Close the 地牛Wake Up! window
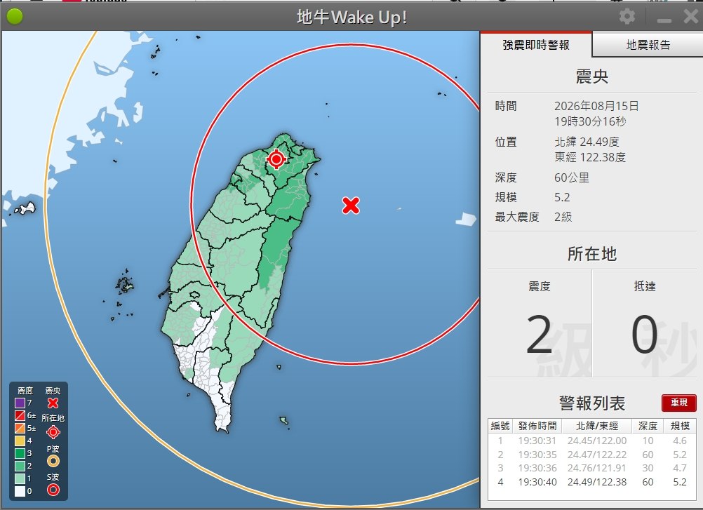The height and width of the screenshot is (510, 703). pyautogui.click(x=691, y=17)
